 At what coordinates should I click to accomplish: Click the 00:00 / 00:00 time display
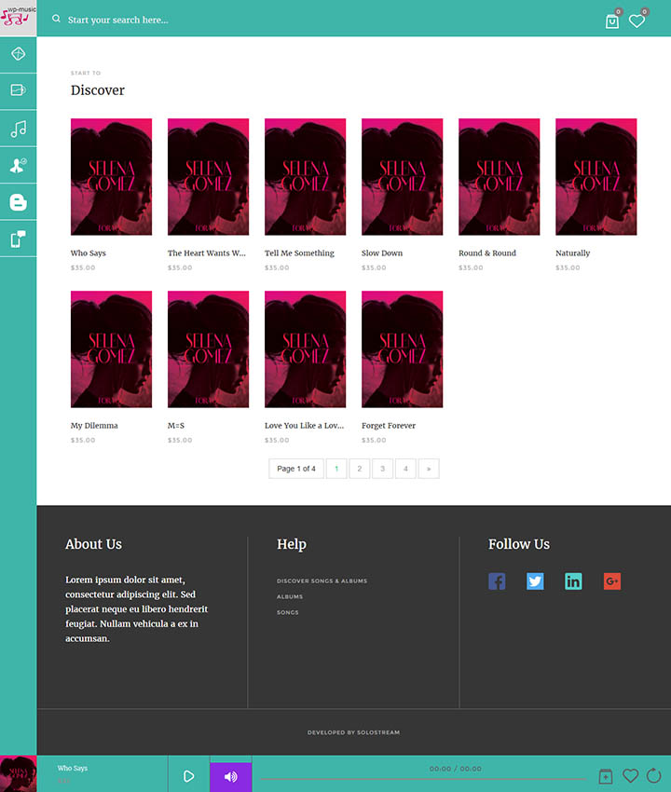tap(455, 769)
